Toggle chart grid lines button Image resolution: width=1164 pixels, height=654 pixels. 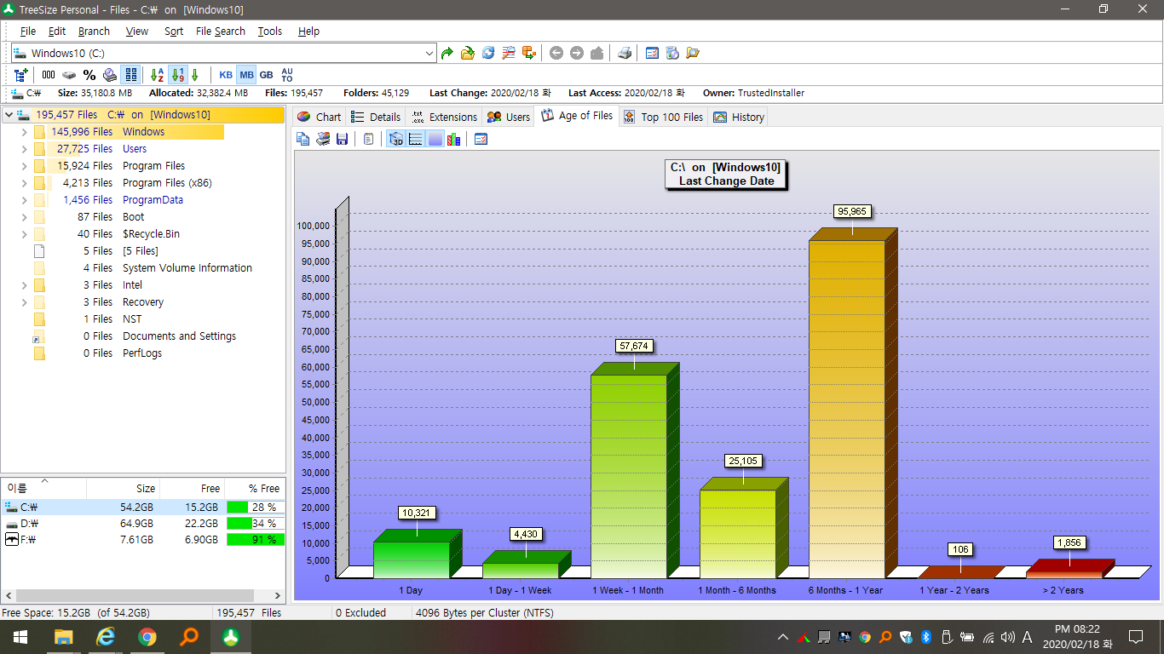[x=416, y=139]
